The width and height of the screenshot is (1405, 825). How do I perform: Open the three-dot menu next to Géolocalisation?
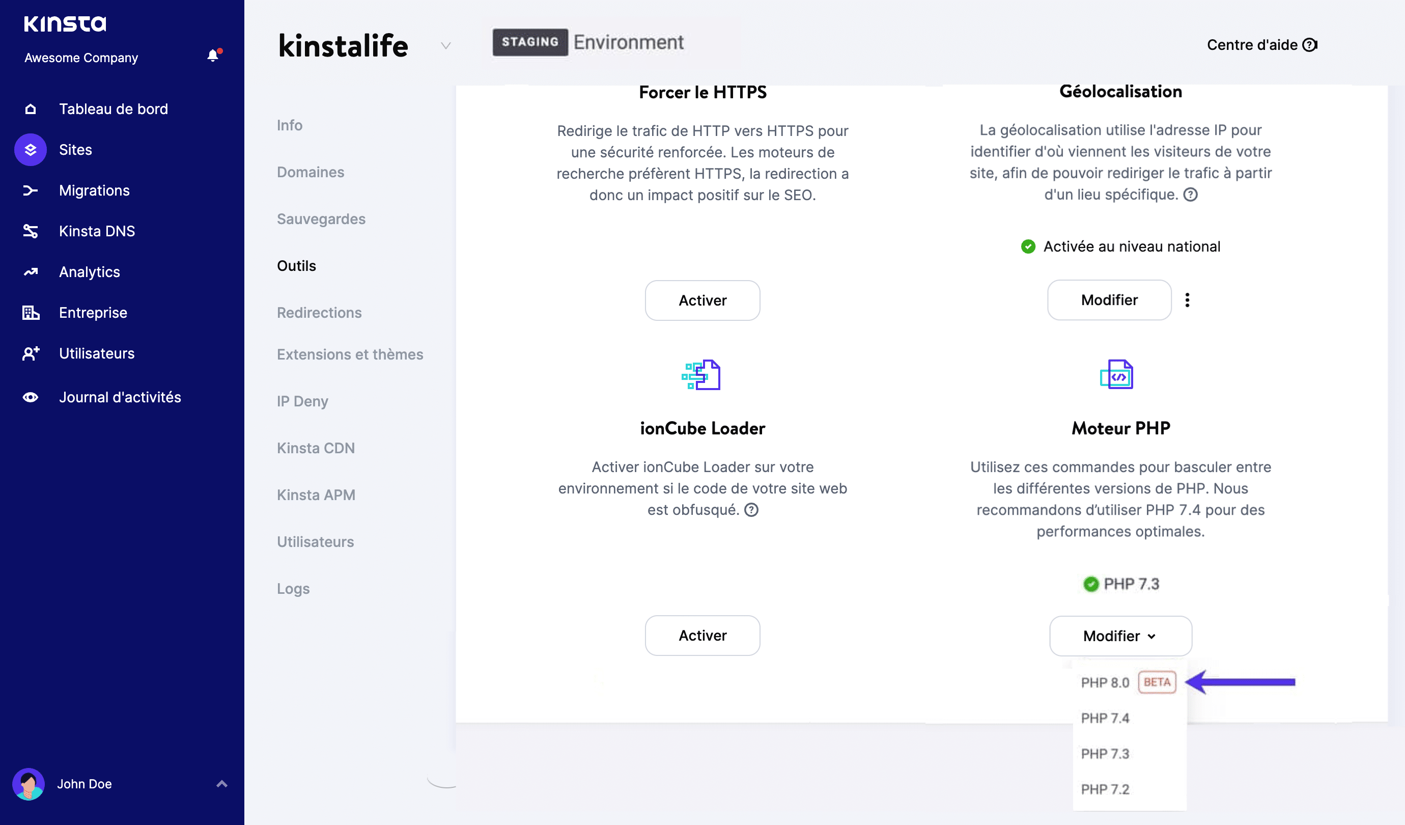tap(1188, 299)
